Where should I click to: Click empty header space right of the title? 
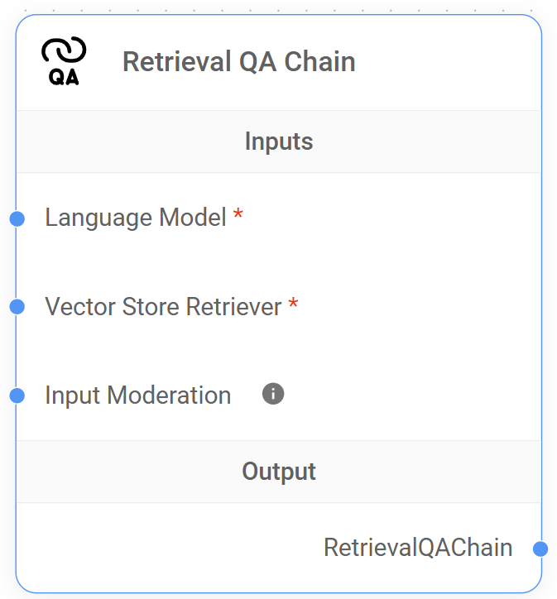(447, 62)
